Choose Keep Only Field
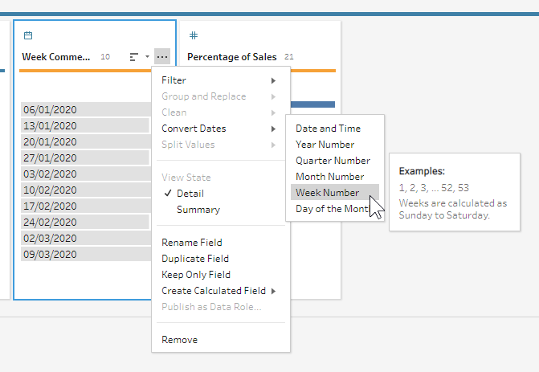Viewport: 539px width, 372px height. click(195, 275)
